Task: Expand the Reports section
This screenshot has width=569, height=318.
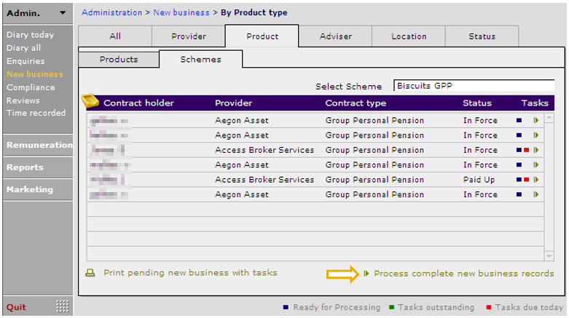Action: click(25, 167)
